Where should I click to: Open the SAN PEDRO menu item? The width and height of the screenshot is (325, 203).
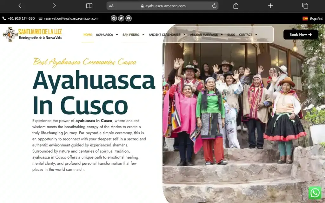131,35
